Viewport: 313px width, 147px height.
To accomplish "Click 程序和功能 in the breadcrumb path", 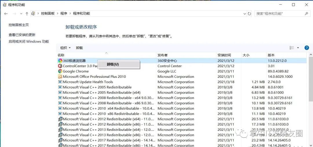I will point(81,14).
